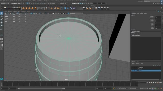The height and width of the screenshot is (91, 163).
Task: Pick the Lasso Select tool
Action: tap(2, 16)
